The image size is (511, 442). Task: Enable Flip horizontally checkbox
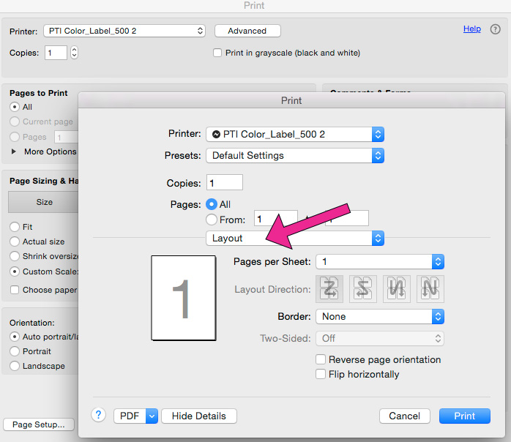click(x=321, y=374)
